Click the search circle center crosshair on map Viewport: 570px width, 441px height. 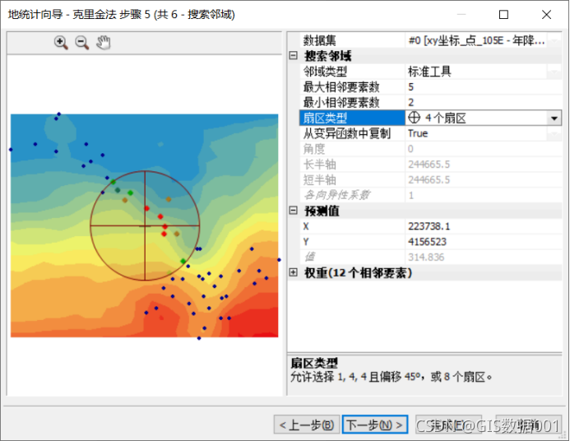pyautogui.click(x=145, y=225)
